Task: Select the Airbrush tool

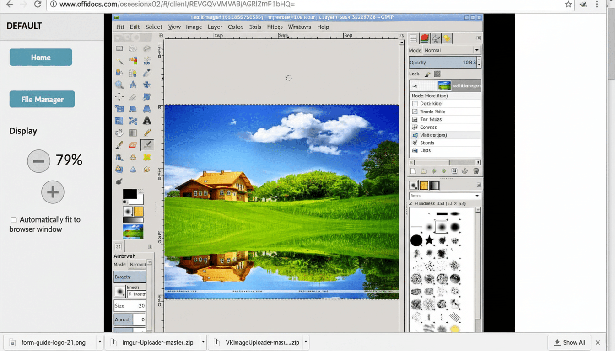Action: coord(146,145)
